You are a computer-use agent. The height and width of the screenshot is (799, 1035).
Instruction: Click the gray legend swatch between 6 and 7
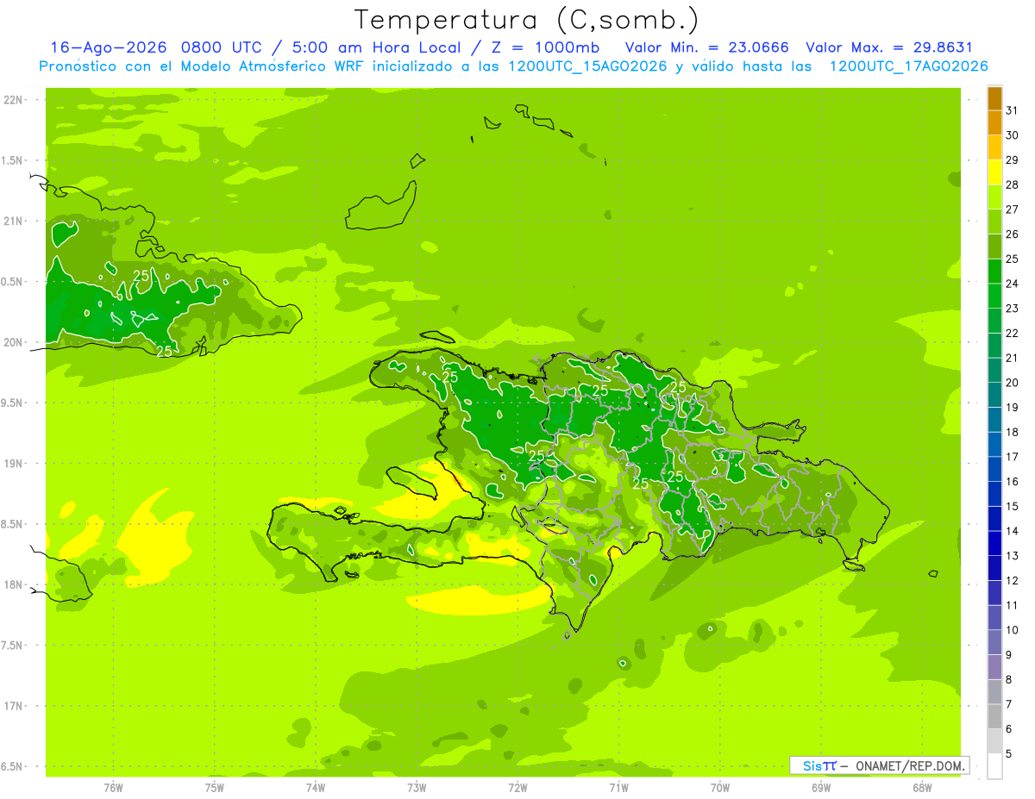pos(995,716)
